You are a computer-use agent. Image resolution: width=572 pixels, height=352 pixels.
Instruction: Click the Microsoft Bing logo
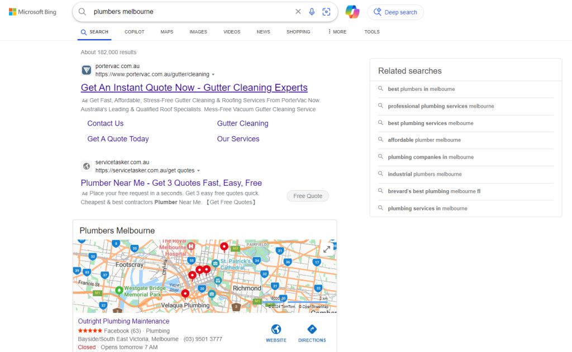pyautogui.click(x=32, y=12)
